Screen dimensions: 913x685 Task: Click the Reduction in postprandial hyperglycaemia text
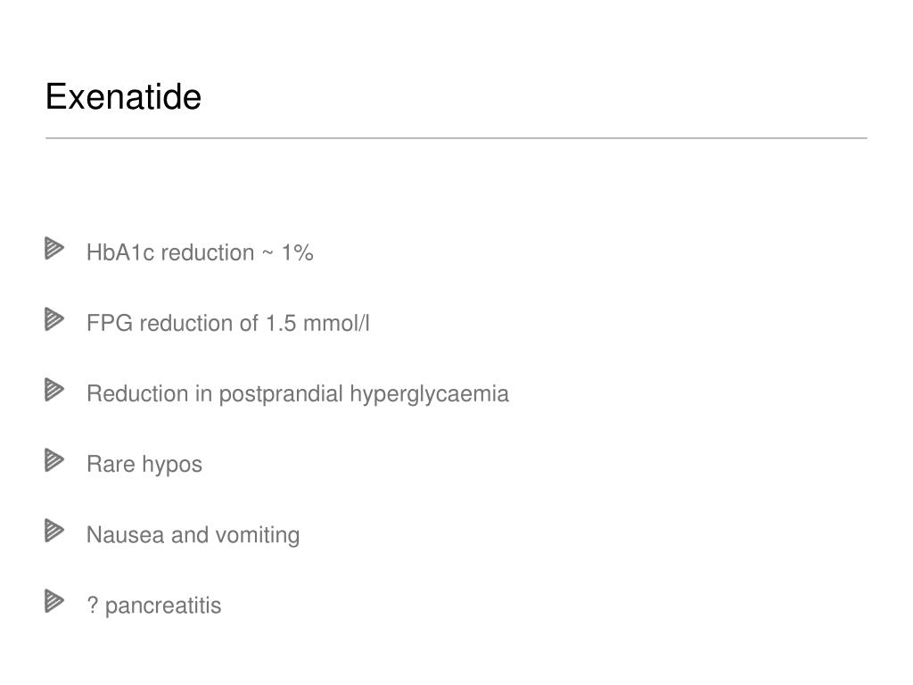[298, 394]
